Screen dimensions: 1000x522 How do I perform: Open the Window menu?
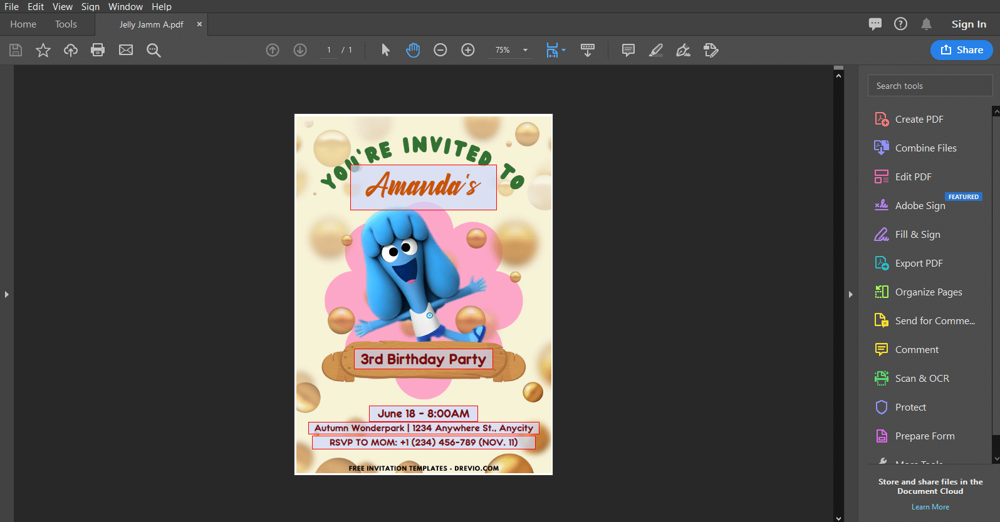click(x=125, y=6)
